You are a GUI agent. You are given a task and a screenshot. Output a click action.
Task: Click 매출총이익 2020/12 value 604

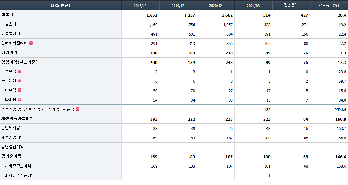pos(230,34)
